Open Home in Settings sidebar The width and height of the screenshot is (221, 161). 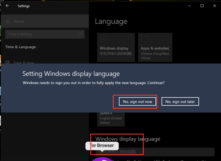click(x=45, y=21)
